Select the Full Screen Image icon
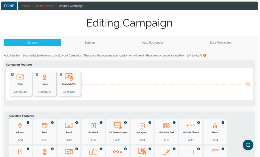The image size is (260, 157). coord(118,125)
